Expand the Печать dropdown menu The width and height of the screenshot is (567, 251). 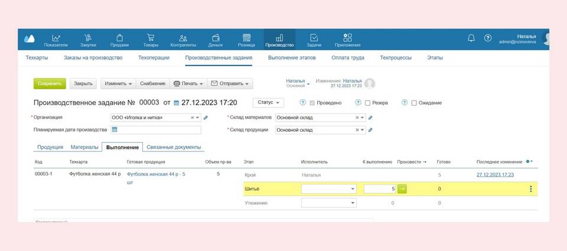point(188,84)
